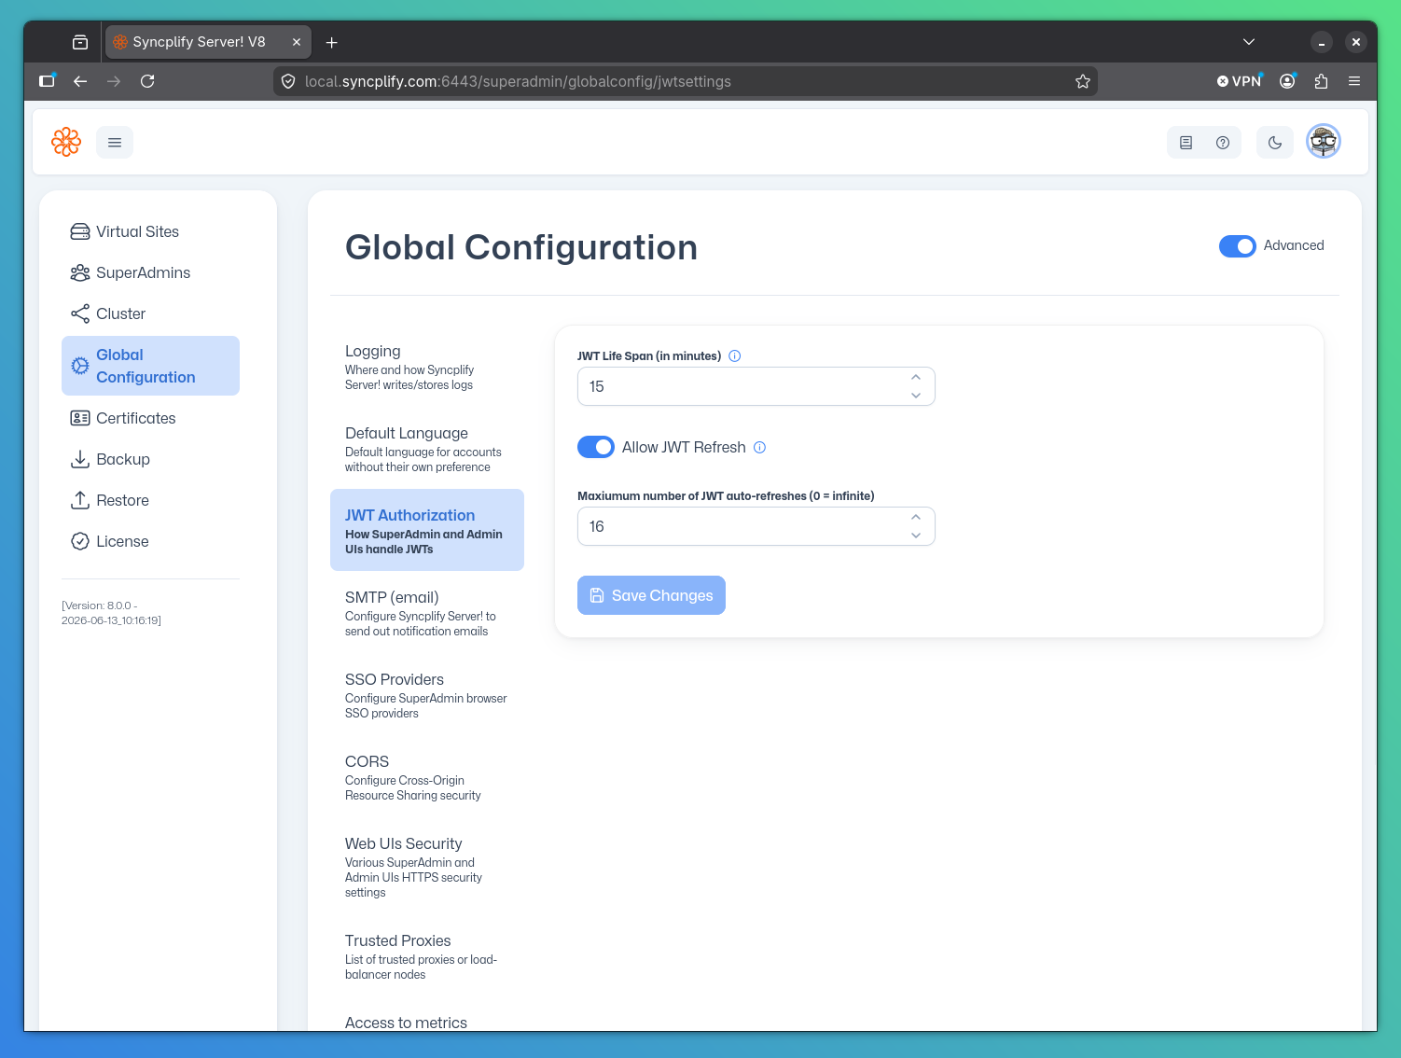This screenshot has width=1401, height=1058.
Task: Open the user avatar profile menu
Action: pyautogui.click(x=1324, y=142)
